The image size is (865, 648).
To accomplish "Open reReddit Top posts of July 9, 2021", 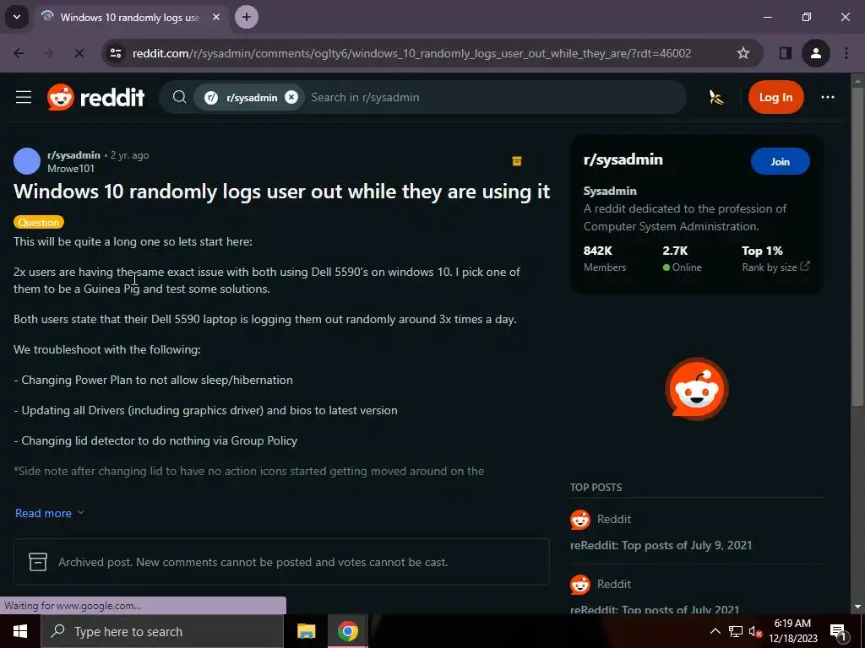I will pos(661,546).
